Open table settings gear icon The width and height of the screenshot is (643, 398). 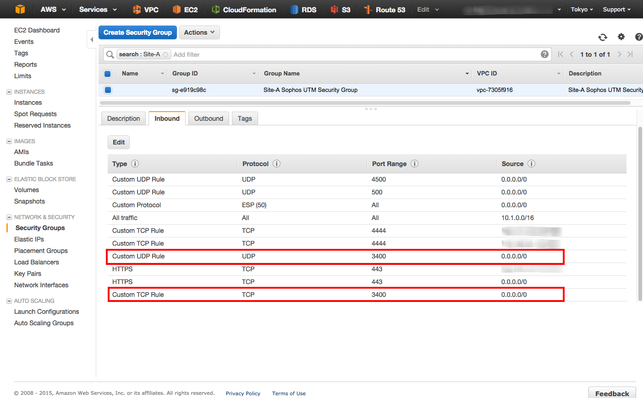(x=621, y=37)
